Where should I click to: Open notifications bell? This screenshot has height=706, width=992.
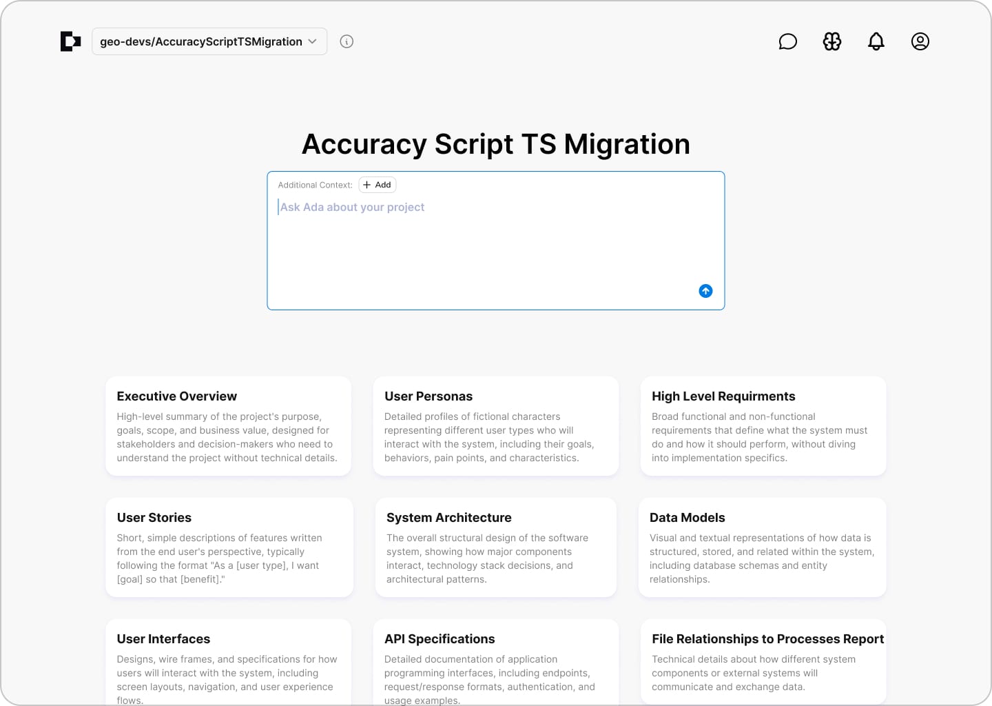876,41
